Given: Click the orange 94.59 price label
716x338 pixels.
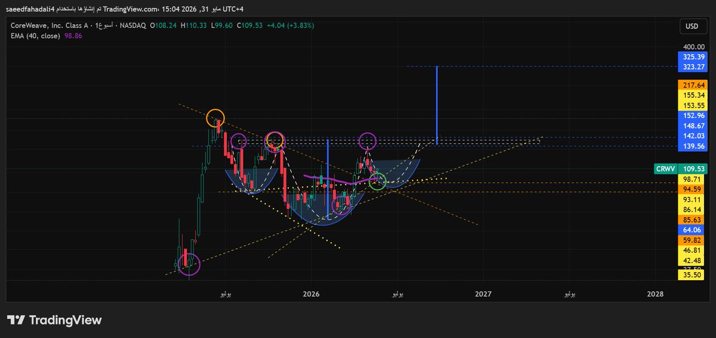Looking at the screenshot, I should click(x=691, y=189).
